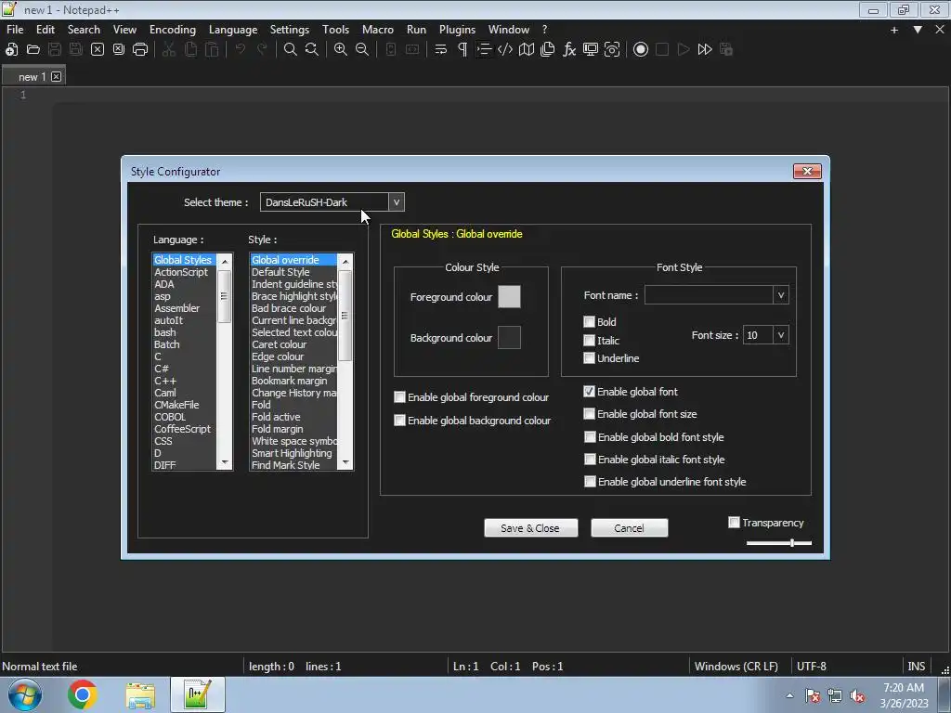Screen dimensions: 951x713
Task: Open the Font size dropdown
Action: 780,335
